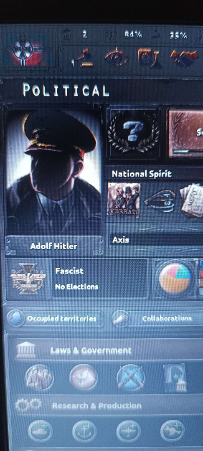Screen dimensions: 203x451
Task: Open Occupied territories
Action: (x=55, y=319)
